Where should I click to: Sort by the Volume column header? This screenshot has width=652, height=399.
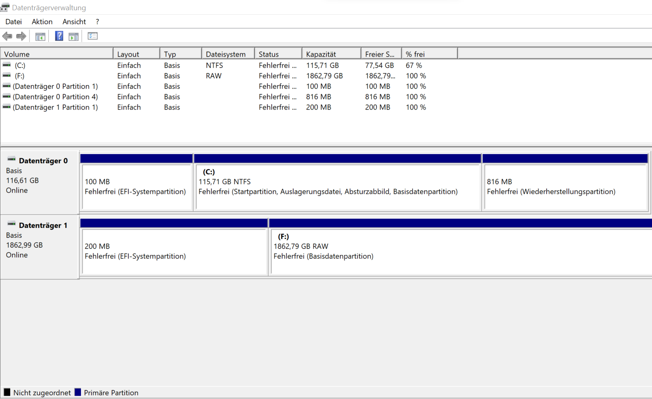pyautogui.click(x=57, y=54)
